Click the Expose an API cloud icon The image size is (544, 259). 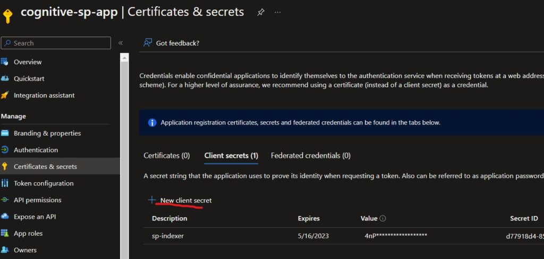click(4, 217)
